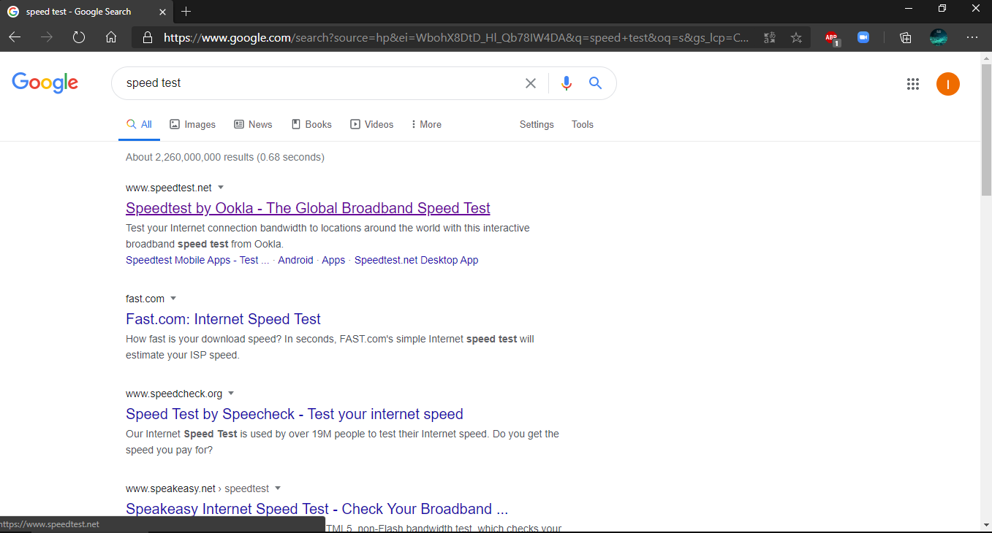Expand options arrow next to www.speedcheck.org
Screen dimensions: 992x533
(231, 394)
